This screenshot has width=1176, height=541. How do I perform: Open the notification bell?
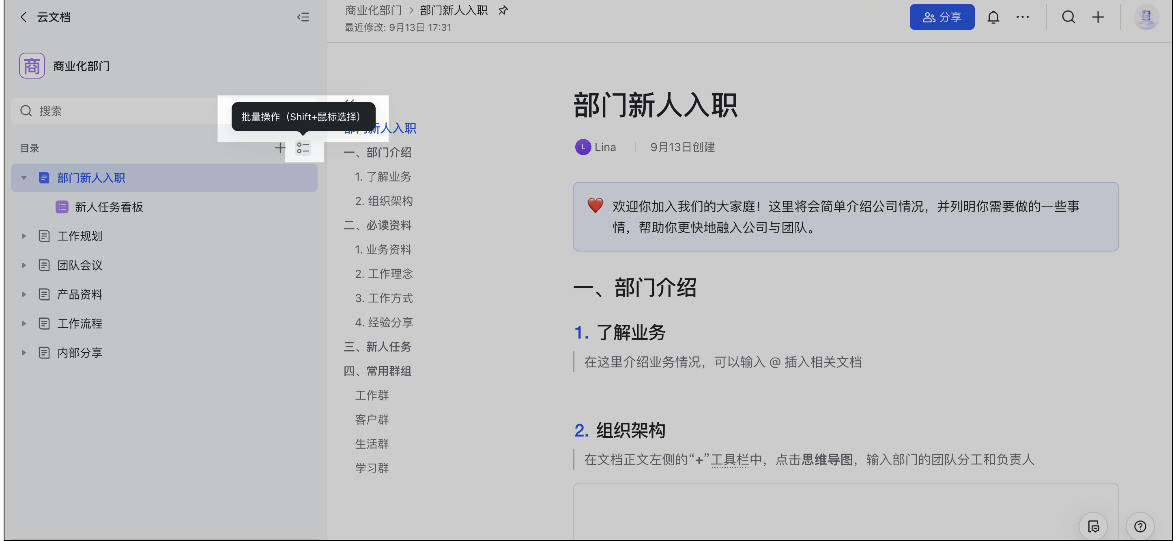(993, 17)
